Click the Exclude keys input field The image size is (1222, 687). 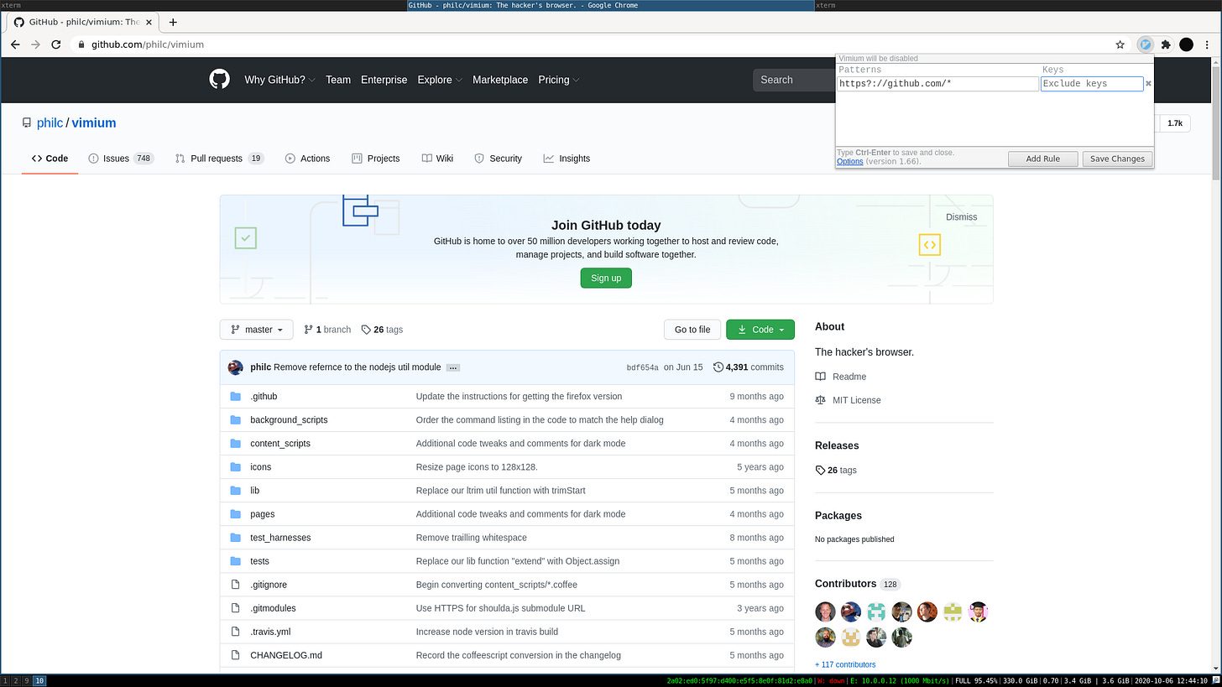click(1092, 84)
